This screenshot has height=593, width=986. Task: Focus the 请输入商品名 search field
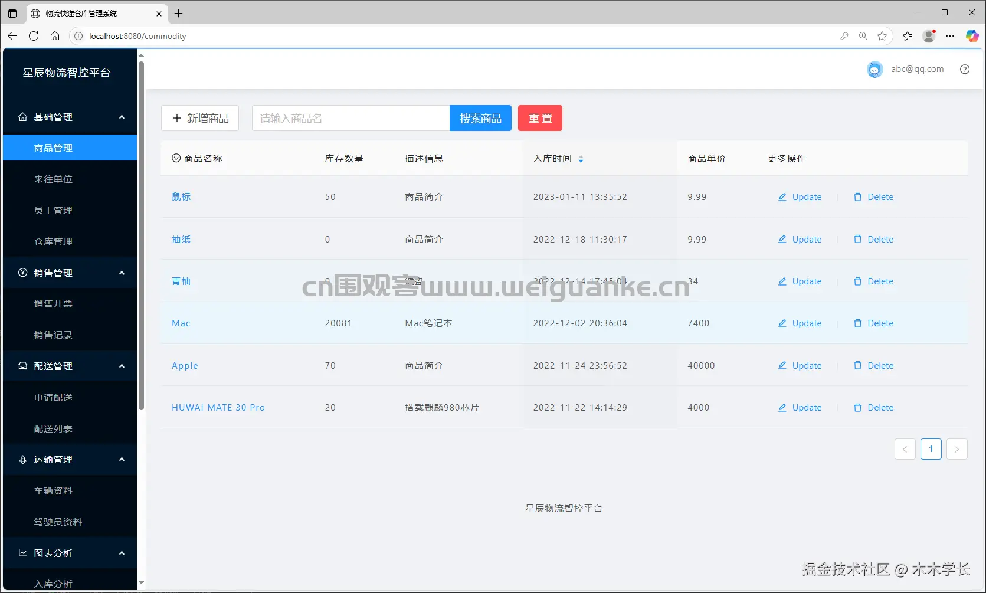pyautogui.click(x=350, y=118)
